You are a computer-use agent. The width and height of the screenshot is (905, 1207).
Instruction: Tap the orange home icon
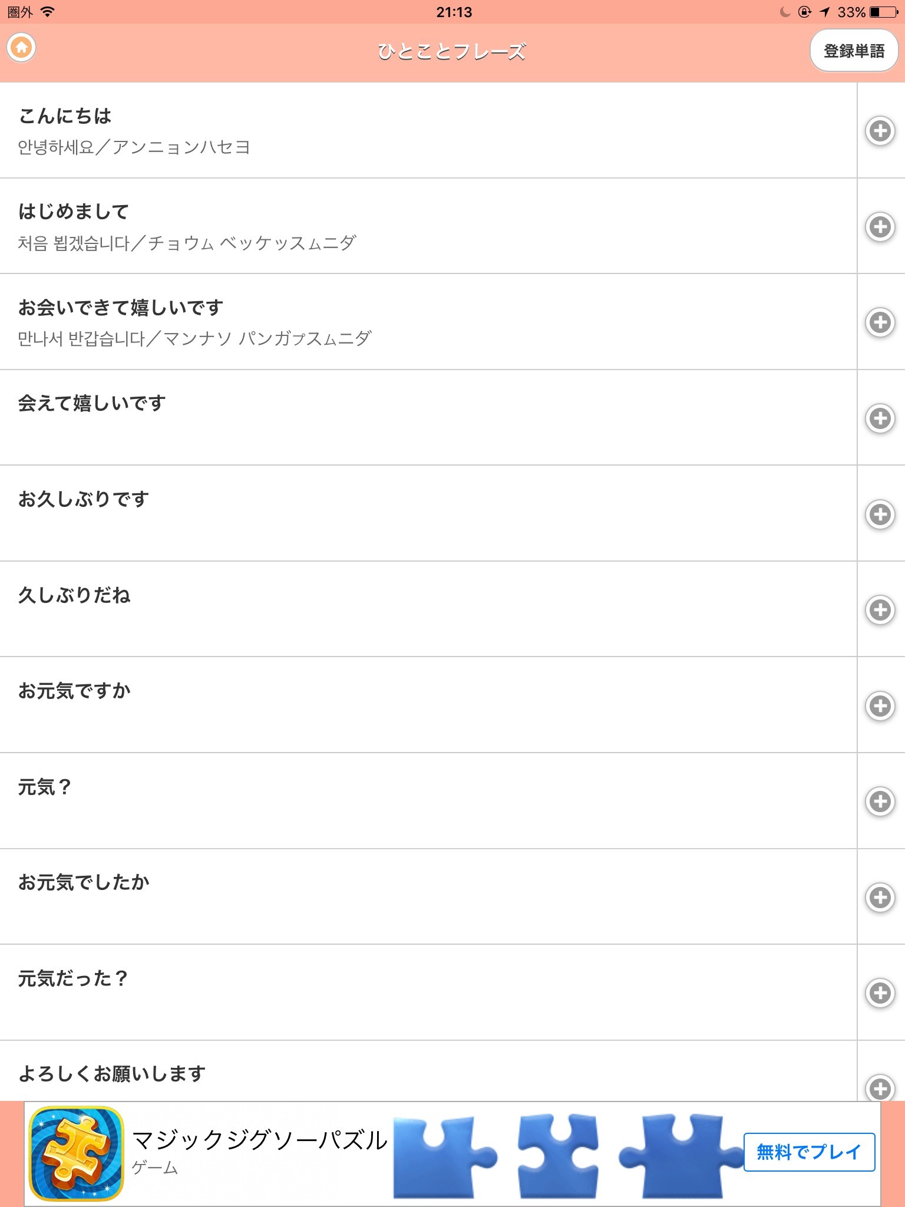22,48
